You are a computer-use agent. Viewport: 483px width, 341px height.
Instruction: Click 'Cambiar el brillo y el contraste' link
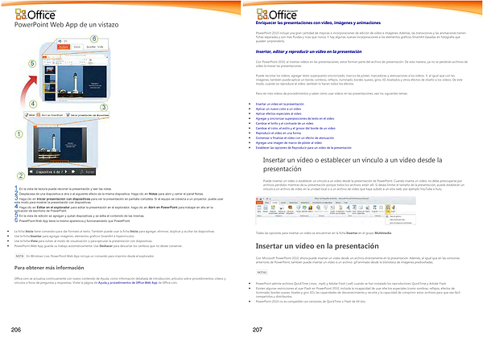[284, 123]
